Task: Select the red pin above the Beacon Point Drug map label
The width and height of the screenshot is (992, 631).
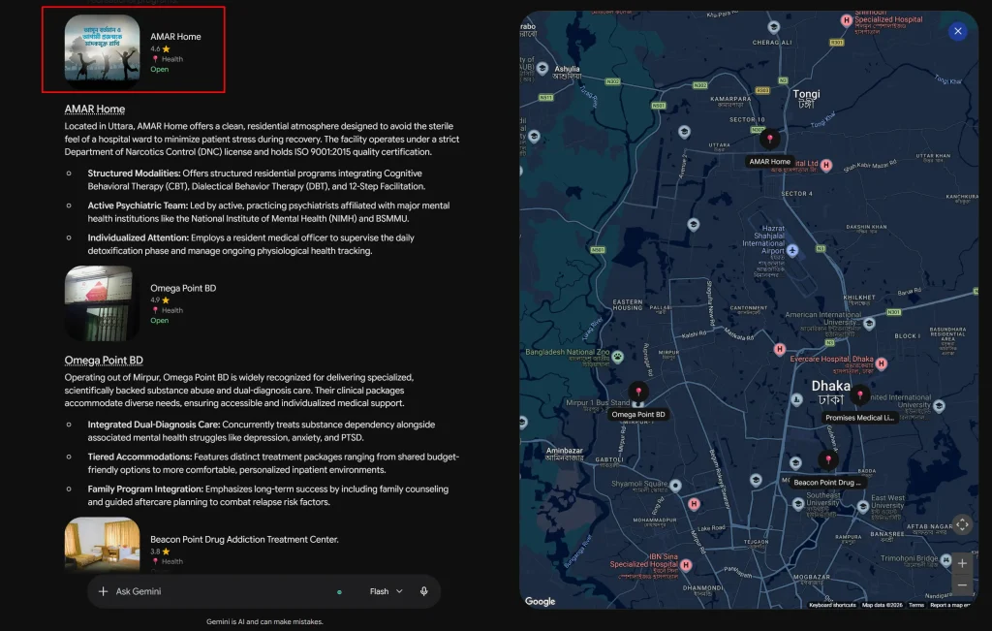Action: point(827,460)
